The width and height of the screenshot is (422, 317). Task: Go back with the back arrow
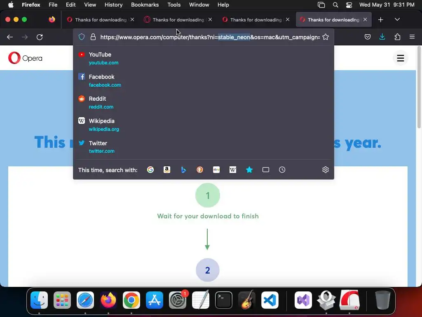[10, 37]
